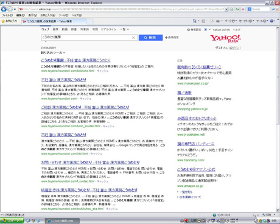Open the JR西日本のおトクなきっぷ ad link
Viewport: 280px width, 224px height.
[197, 118]
